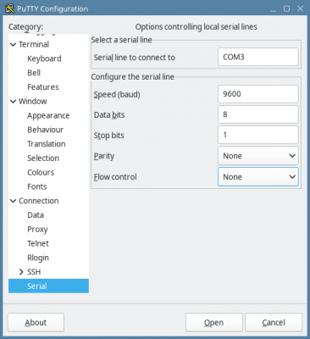
Task: Go to the Selection settings
Action: pos(43,158)
